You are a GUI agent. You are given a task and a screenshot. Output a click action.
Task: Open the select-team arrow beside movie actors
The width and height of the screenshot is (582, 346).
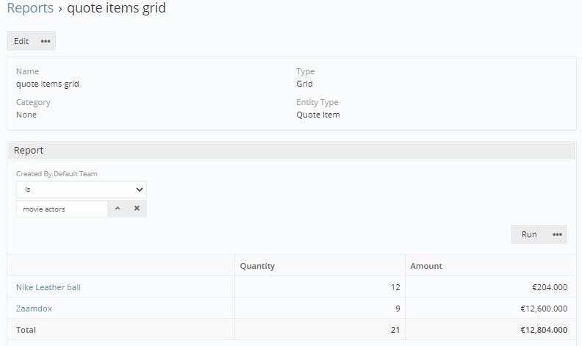point(118,209)
